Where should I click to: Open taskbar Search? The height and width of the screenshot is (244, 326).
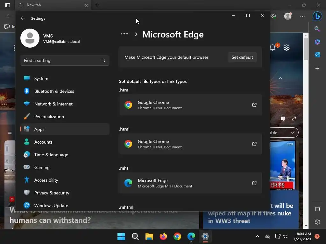pyautogui.click(x=135, y=236)
